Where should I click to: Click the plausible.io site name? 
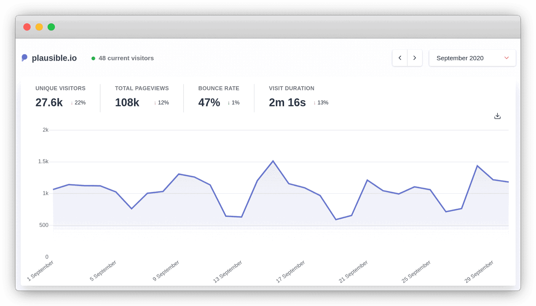coord(54,58)
